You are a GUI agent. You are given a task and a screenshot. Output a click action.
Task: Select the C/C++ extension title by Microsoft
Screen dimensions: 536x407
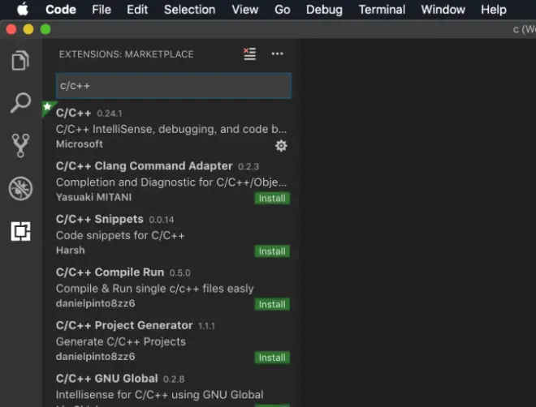[73, 113]
